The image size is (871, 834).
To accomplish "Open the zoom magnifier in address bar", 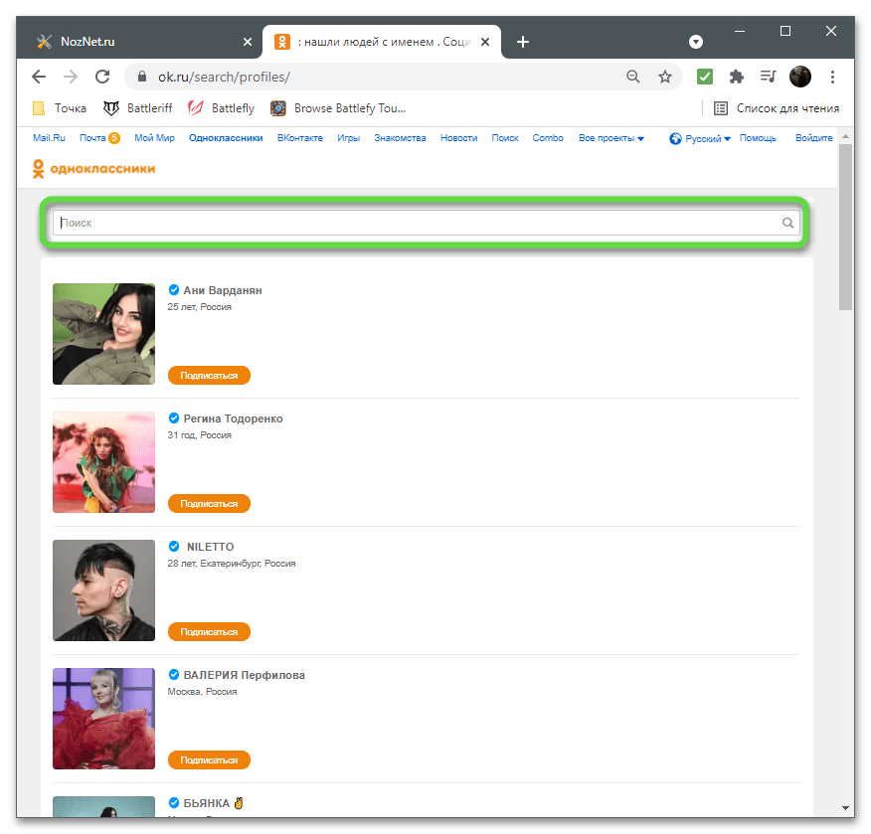I will 632,77.
